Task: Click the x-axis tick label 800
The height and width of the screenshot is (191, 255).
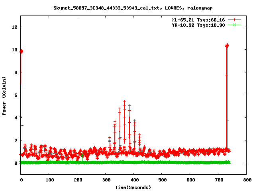Action: [x=247, y=180]
